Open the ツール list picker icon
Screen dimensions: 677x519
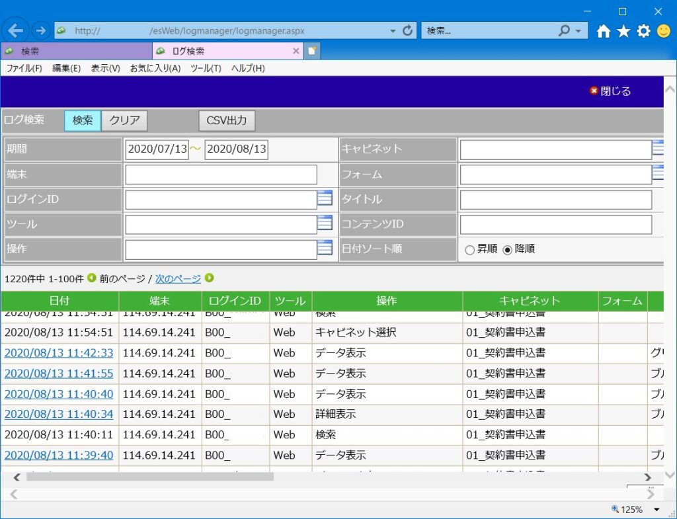click(325, 223)
